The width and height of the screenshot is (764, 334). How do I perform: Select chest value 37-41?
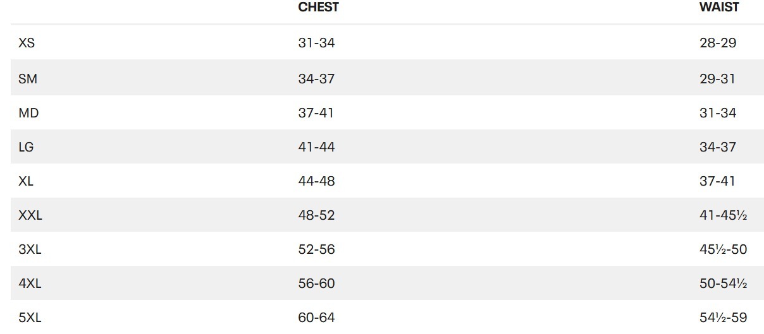click(316, 113)
